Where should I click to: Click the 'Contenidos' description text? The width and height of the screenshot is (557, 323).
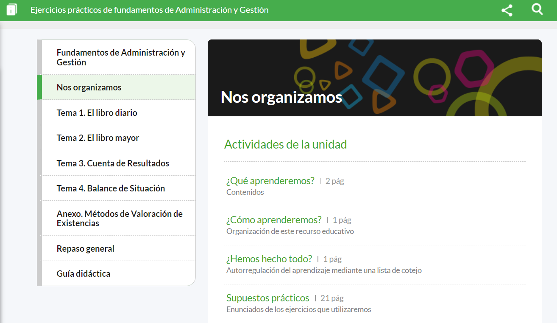point(245,192)
